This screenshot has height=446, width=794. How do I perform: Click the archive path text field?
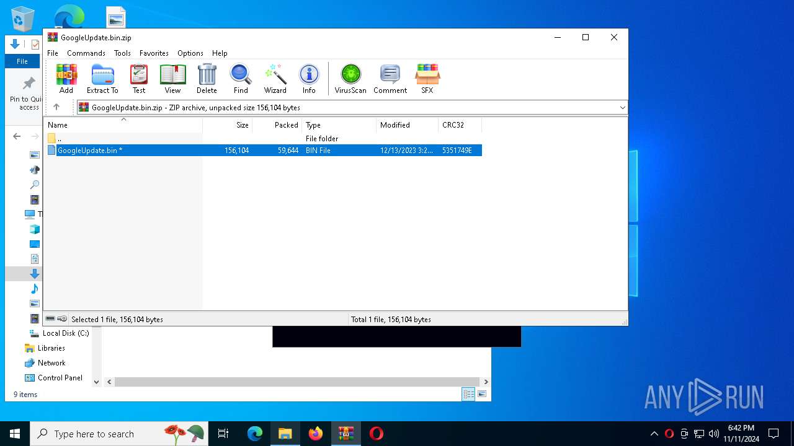click(x=354, y=108)
